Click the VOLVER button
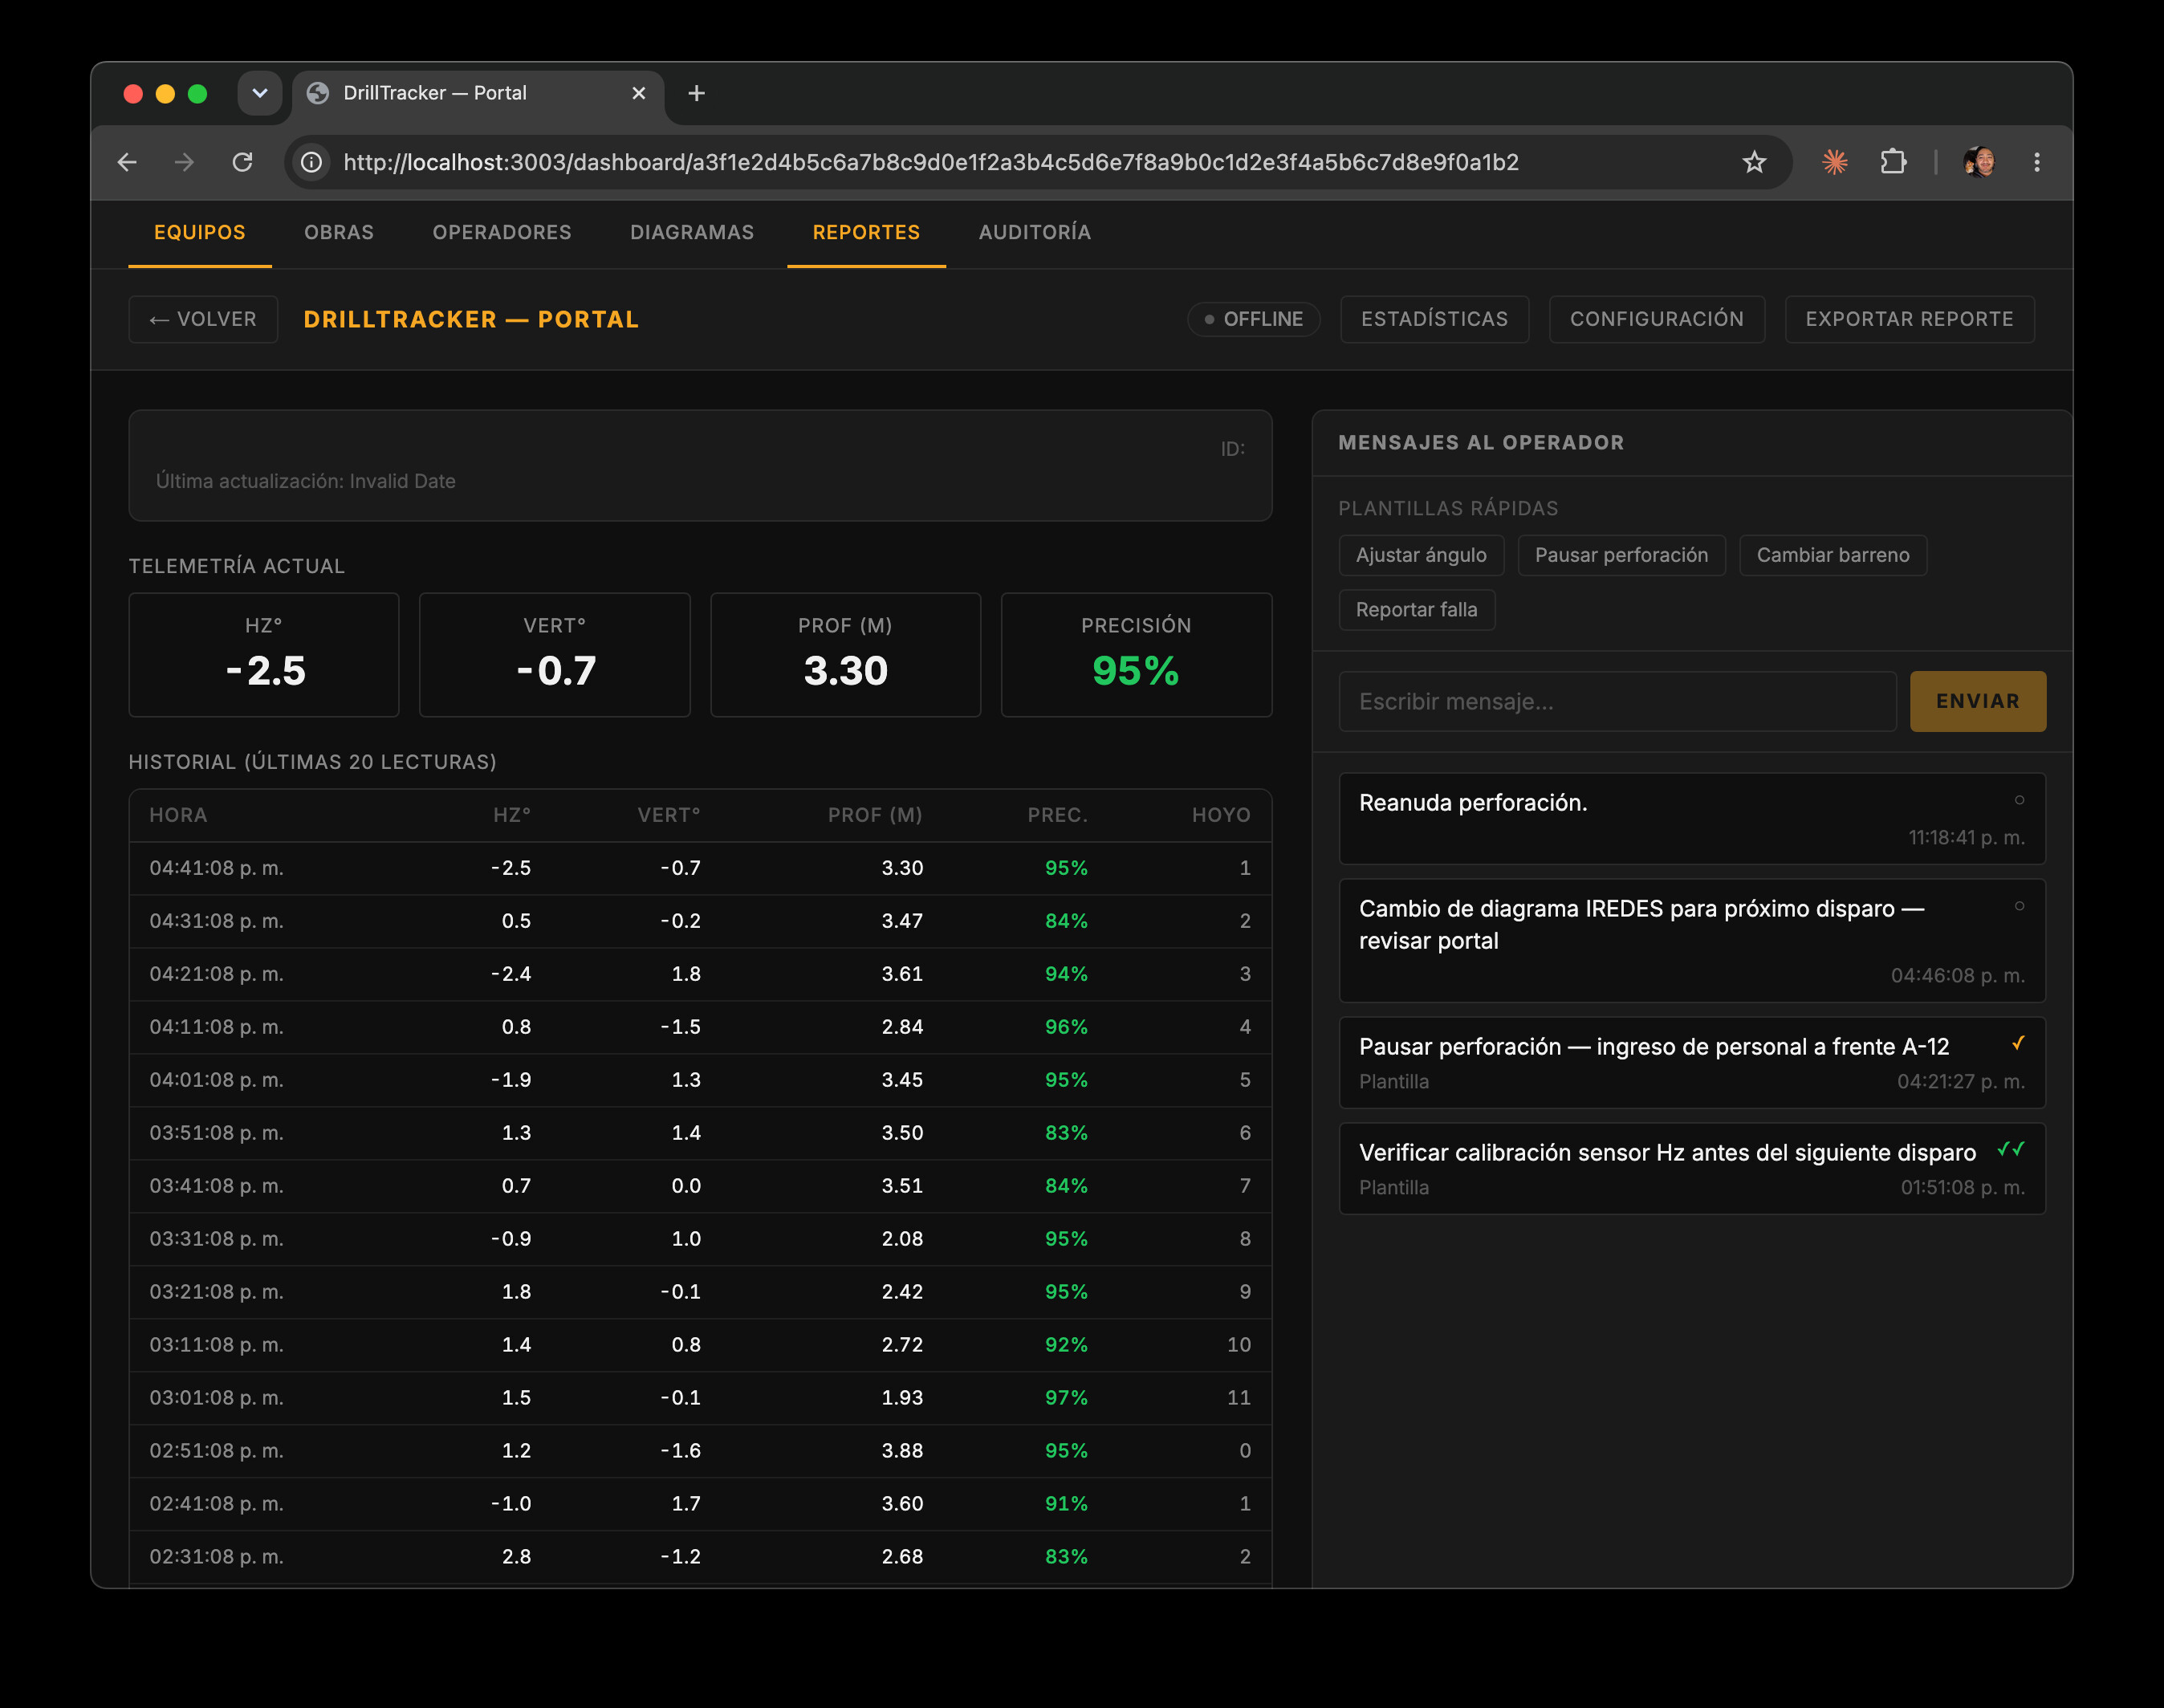This screenshot has width=2164, height=1708. (x=203, y=319)
